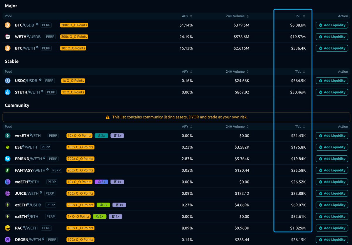
Task: Click the FANTASY token green icon
Action: tap(8, 170)
